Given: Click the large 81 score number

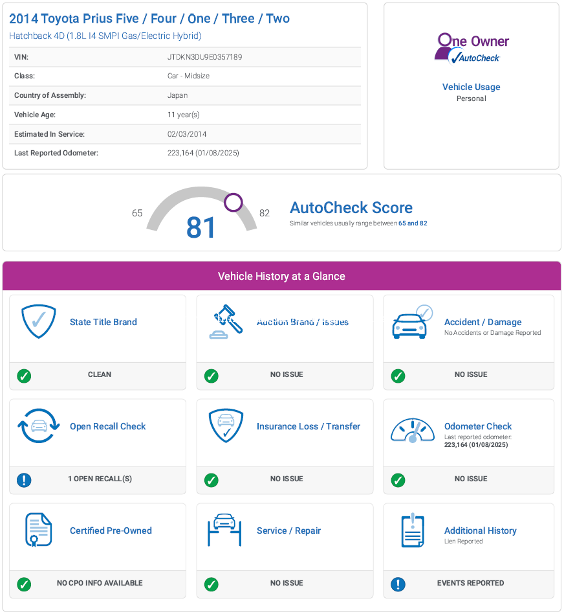Looking at the screenshot, I should coord(201,227).
